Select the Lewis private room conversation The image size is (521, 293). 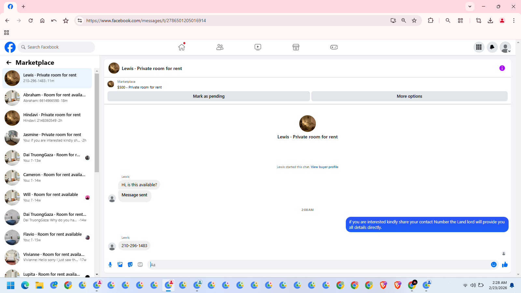(47, 78)
